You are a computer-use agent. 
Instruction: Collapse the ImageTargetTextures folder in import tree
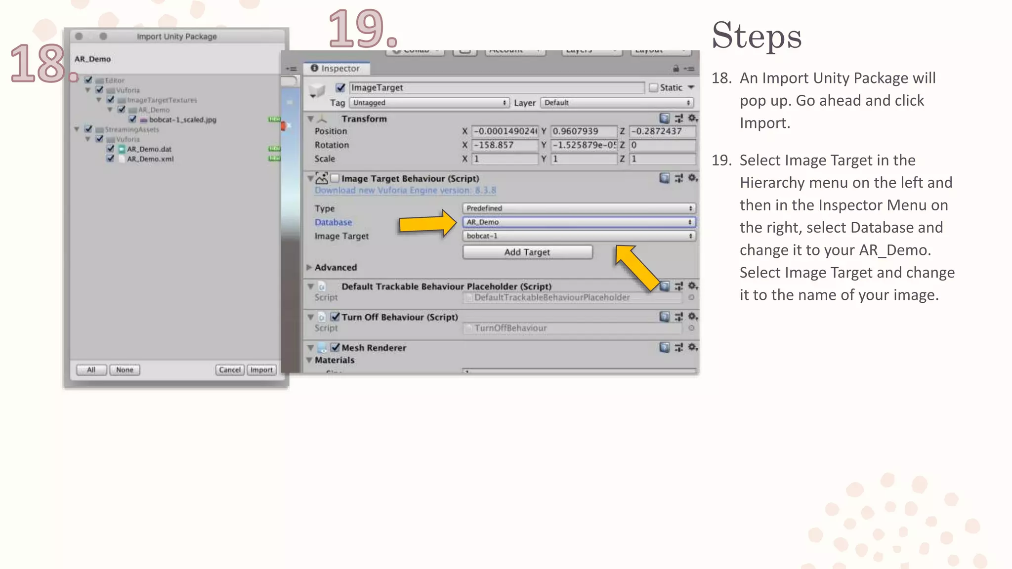(99, 100)
